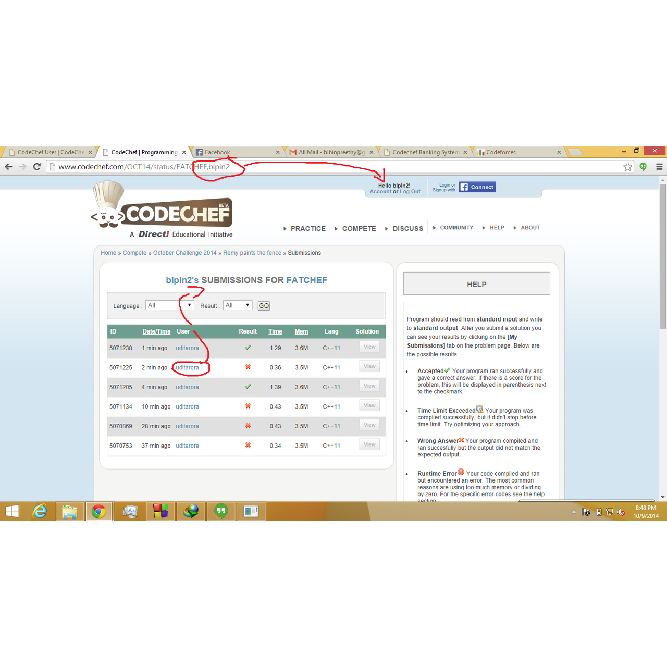
Task: Open the Chrome menu hamburger icon
Action: click(x=659, y=167)
